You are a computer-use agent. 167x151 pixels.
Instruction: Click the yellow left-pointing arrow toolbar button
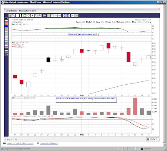click(64, 15)
